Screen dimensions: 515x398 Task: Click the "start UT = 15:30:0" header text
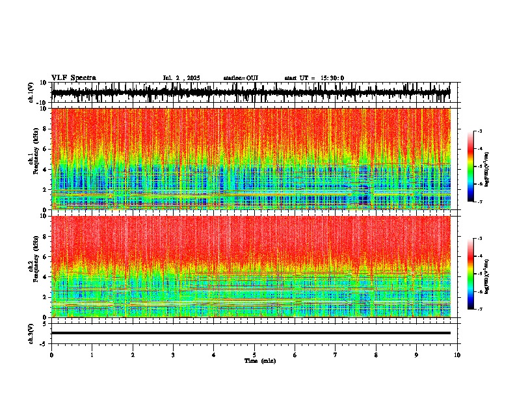coord(314,78)
